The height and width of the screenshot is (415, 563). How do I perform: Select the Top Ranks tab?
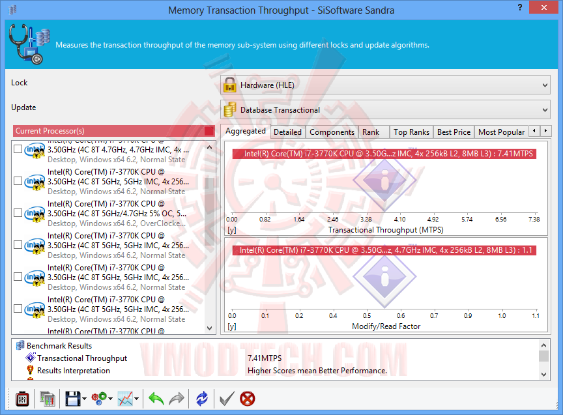click(411, 132)
